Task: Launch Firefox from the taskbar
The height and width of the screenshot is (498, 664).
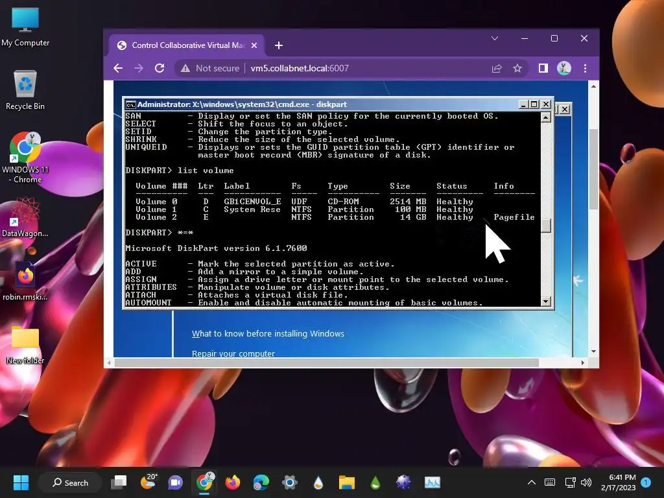Action: 233,482
